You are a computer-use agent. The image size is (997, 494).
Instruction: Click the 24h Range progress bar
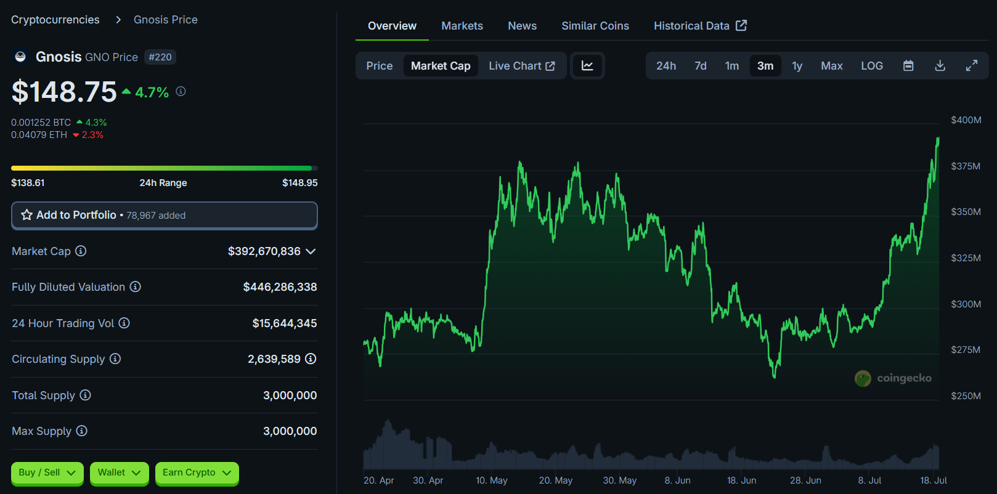coord(164,168)
